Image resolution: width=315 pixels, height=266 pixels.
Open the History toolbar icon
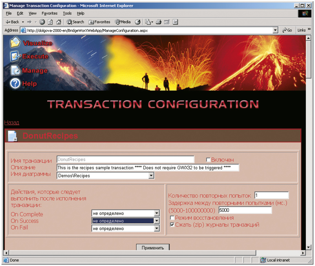138,22
